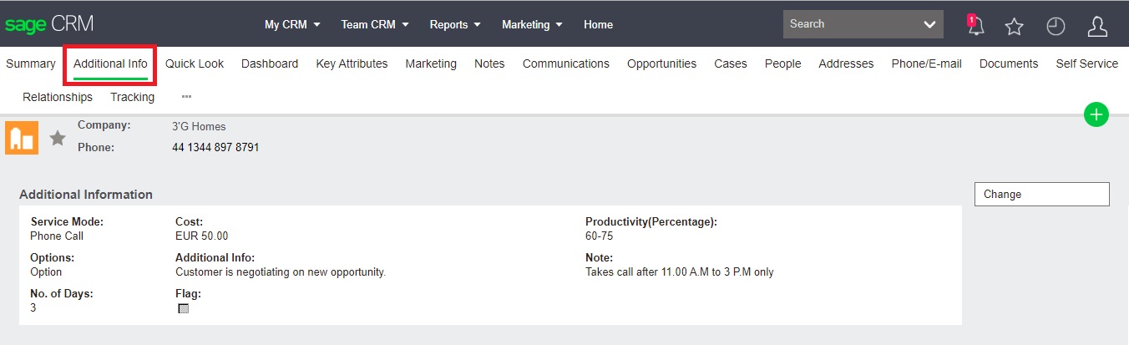Click the Additional Information heading
Screen dimensions: 1129x345
(86, 195)
